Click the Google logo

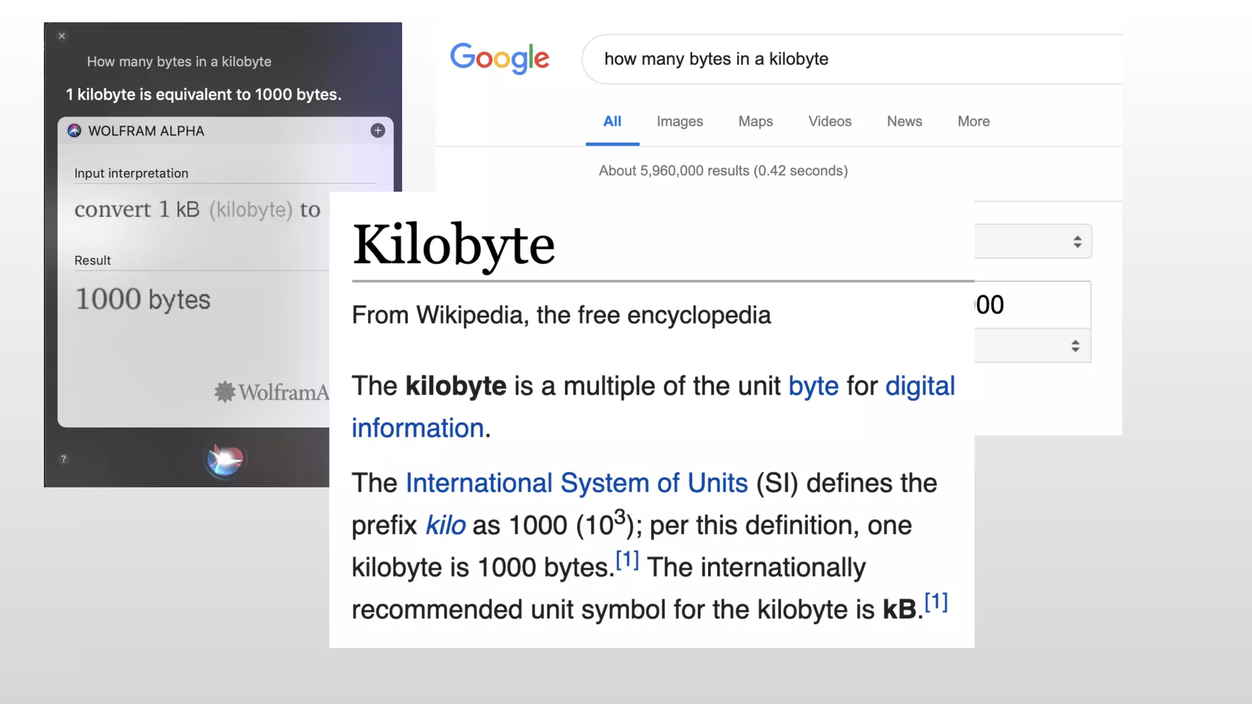(499, 59)
